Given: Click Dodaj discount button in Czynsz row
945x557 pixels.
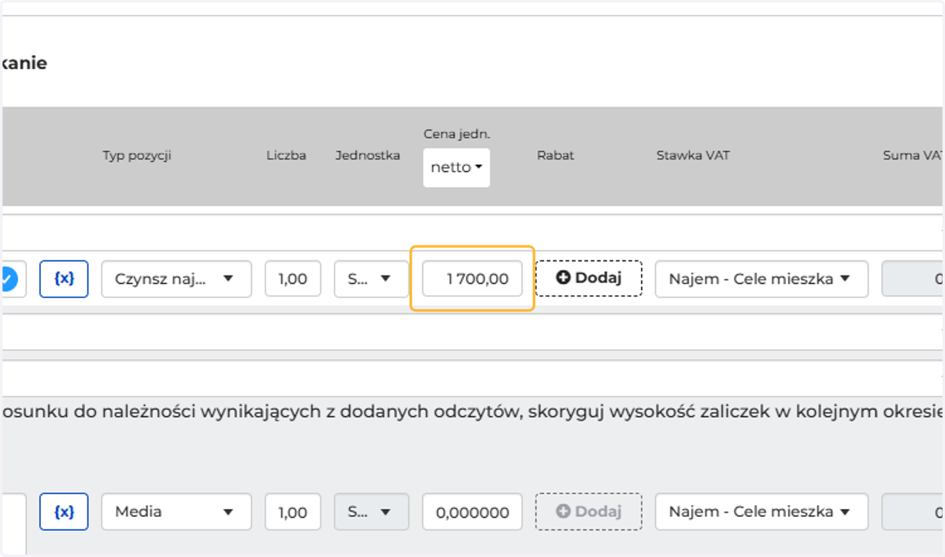Looking at the screenshot, I should (589, 278).
